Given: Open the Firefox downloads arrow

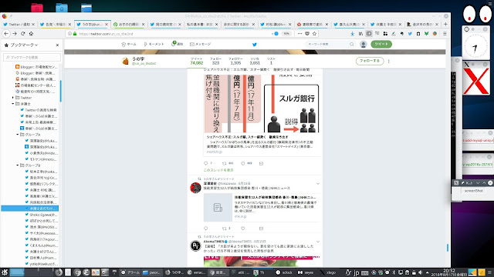Looking at the screenshot, I should pos(353,34).
